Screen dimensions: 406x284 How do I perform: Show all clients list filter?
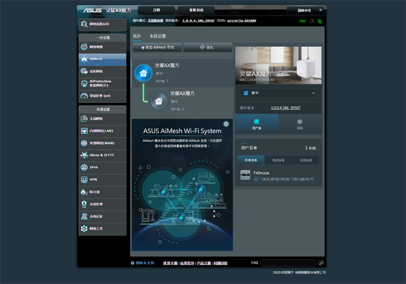pos(251,160)
